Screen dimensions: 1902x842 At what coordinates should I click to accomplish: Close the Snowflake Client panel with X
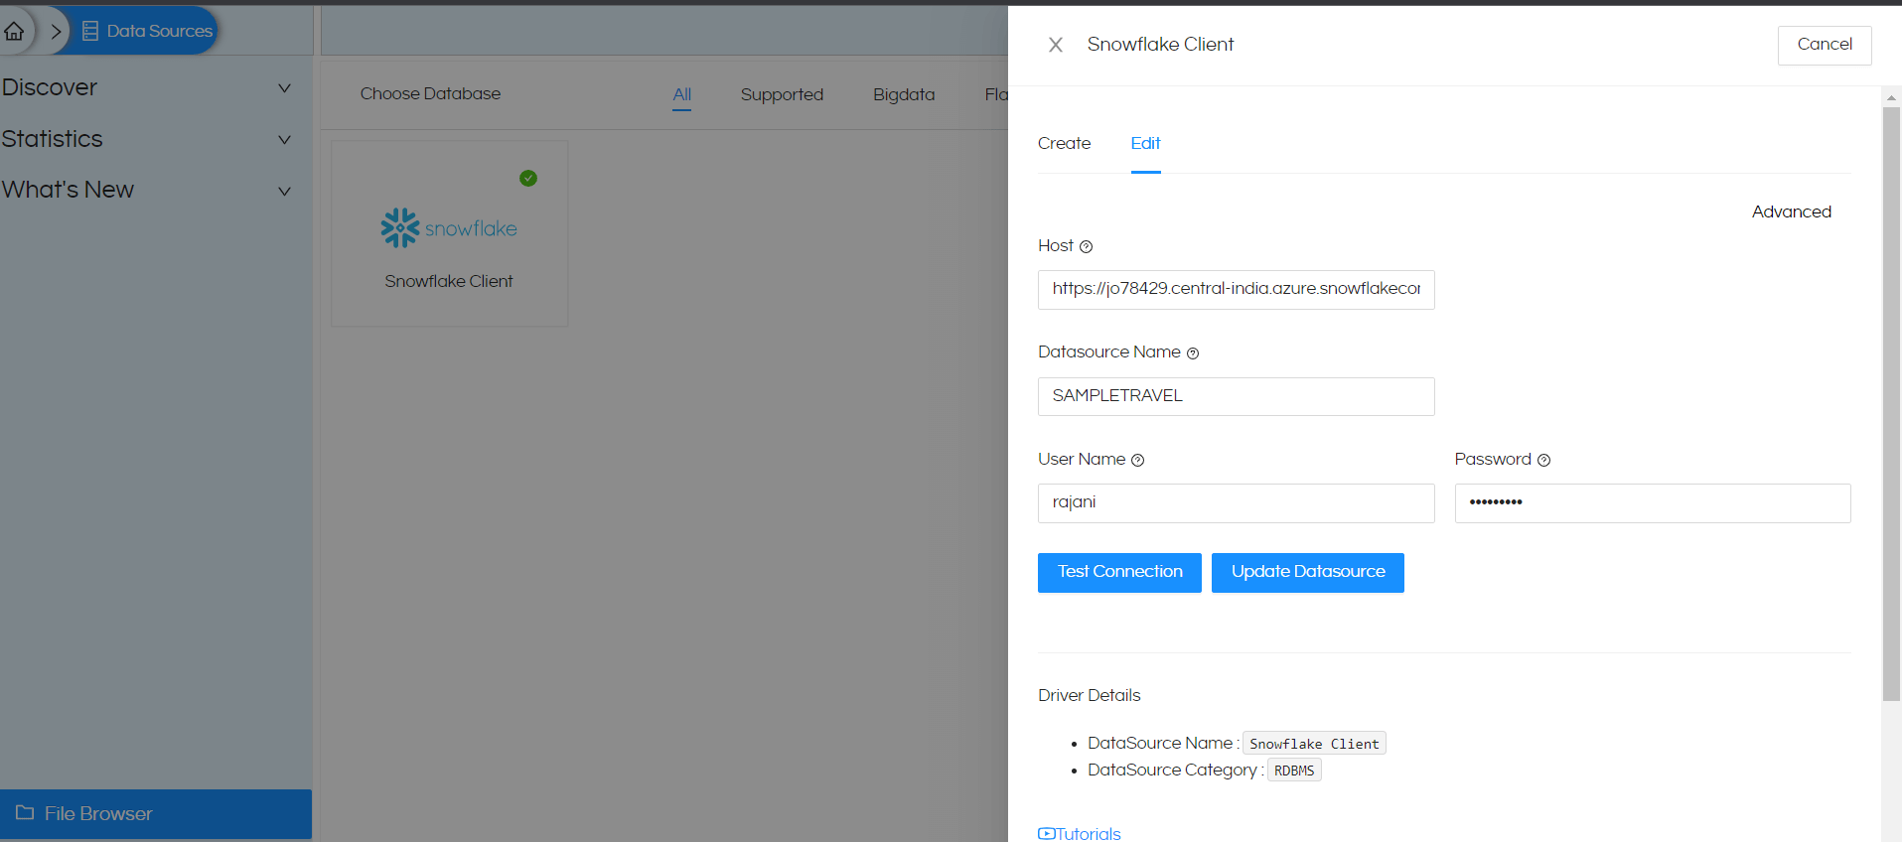[1056, 45]
